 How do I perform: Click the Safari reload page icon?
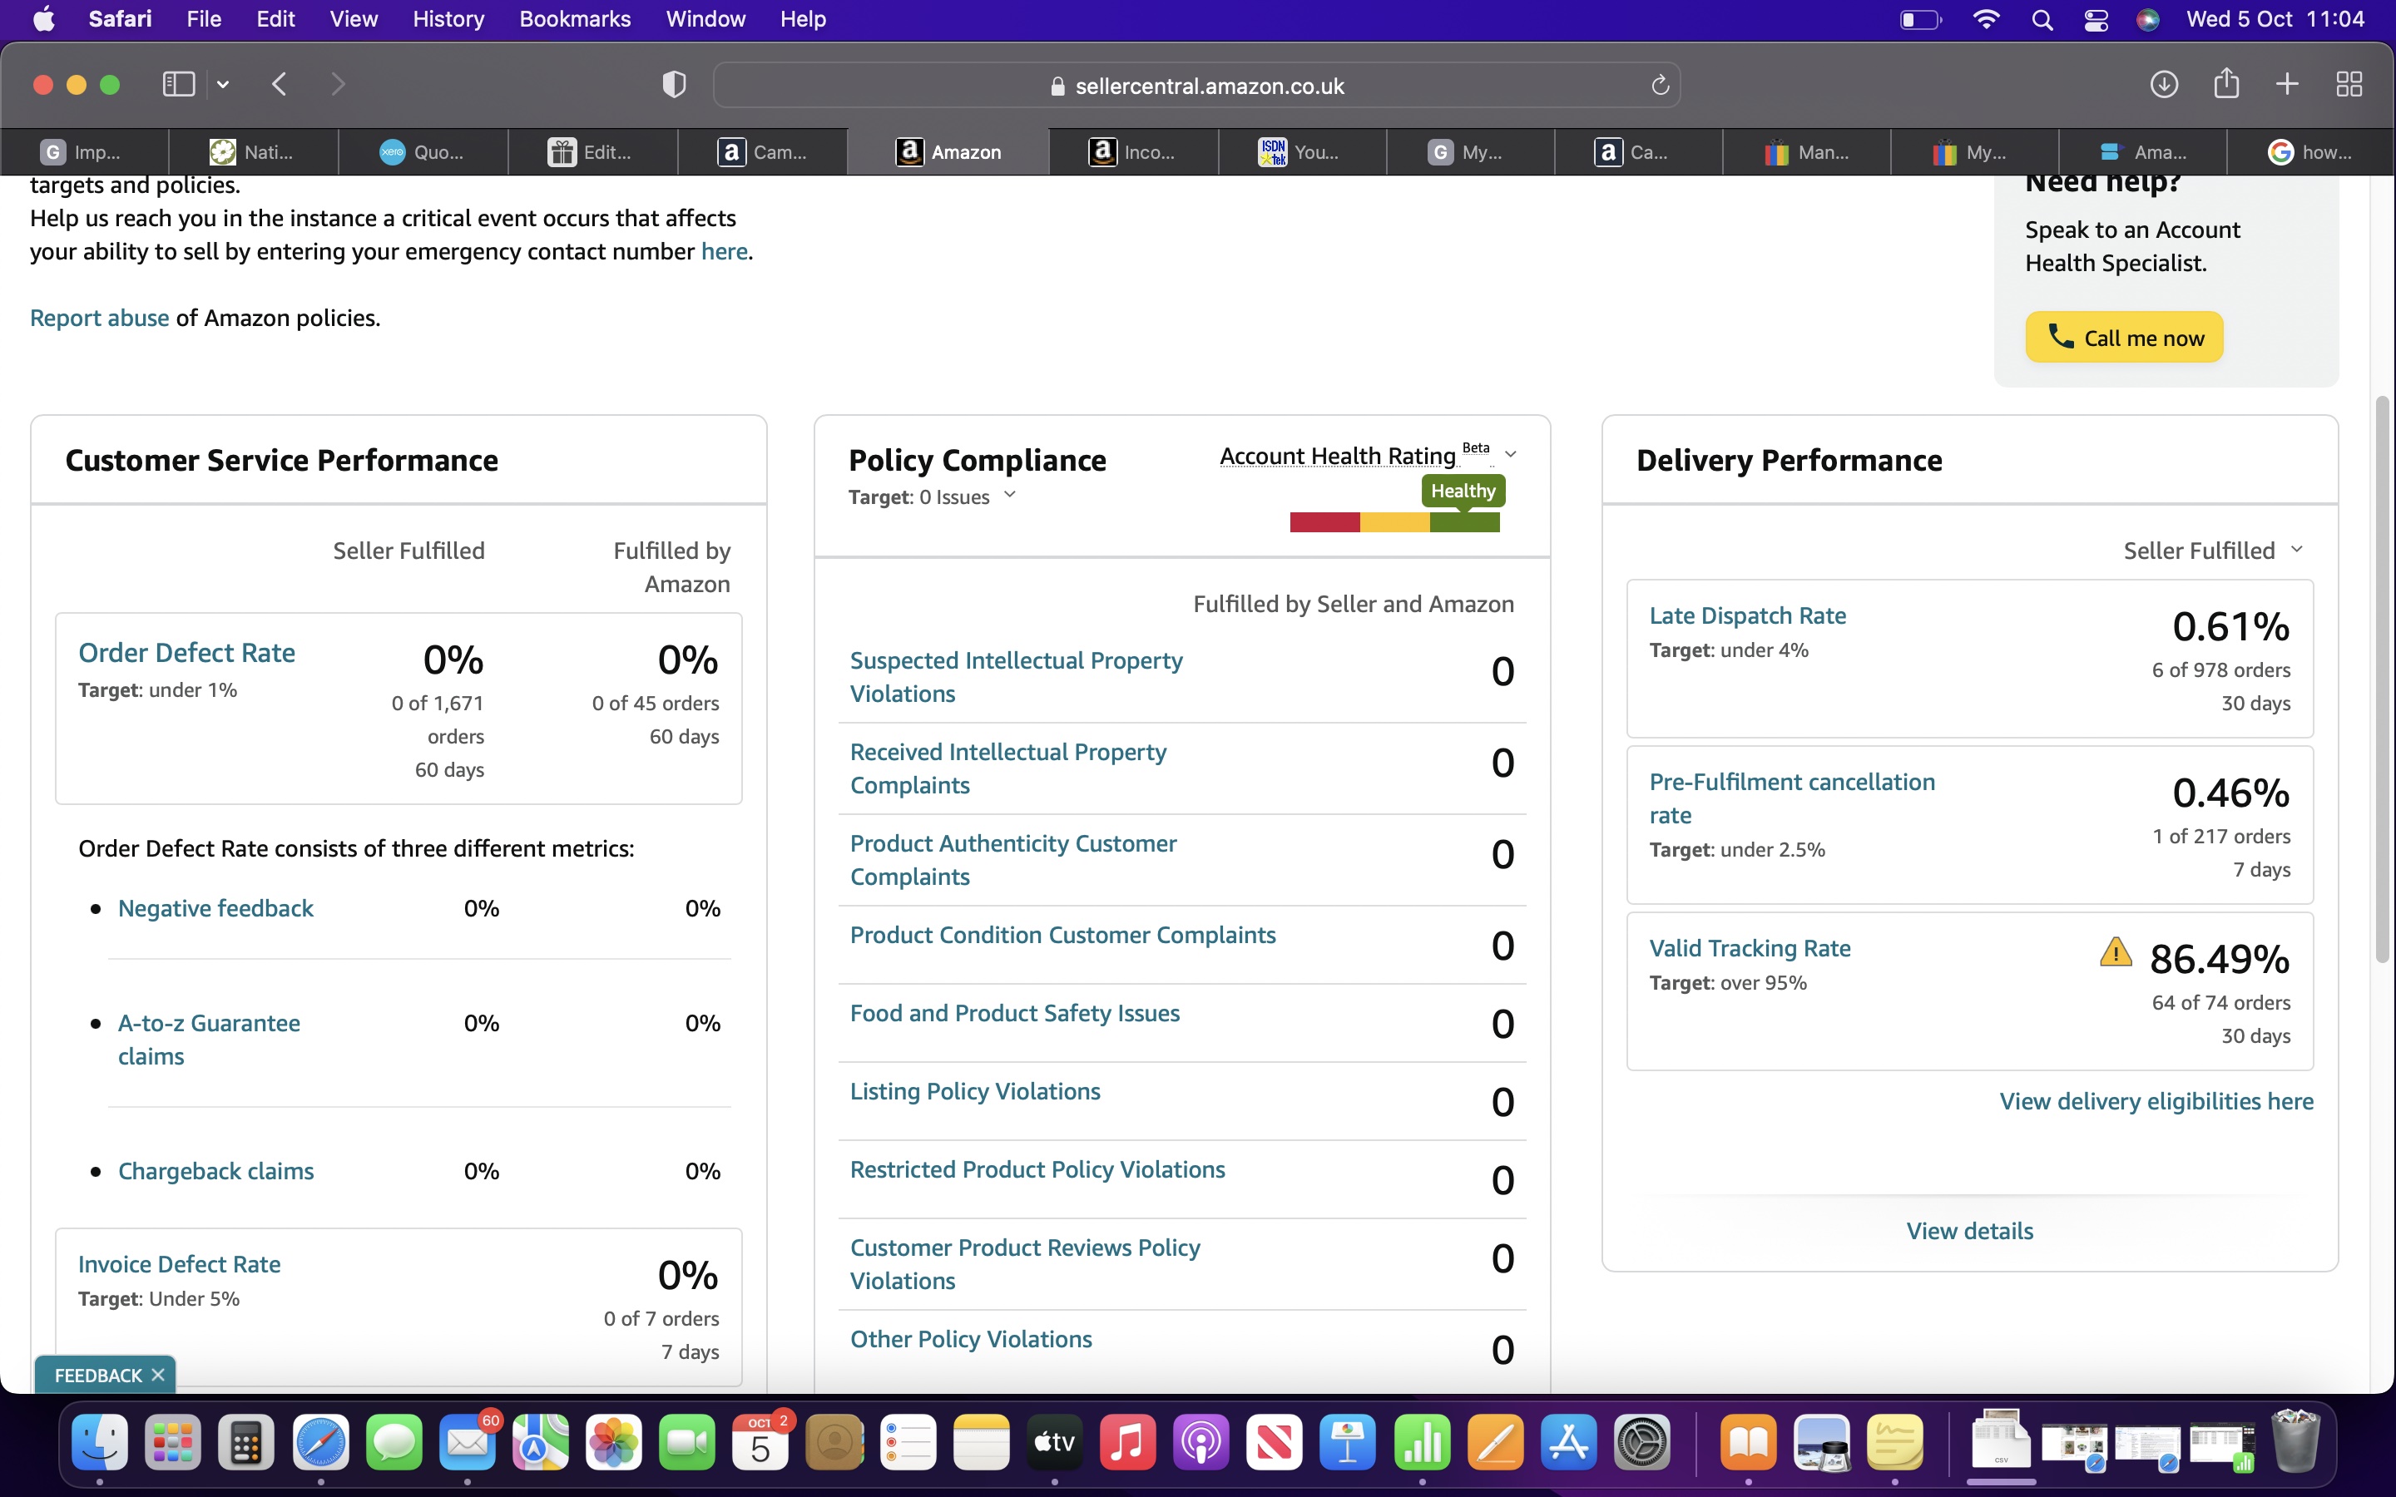pos(1661,85)
